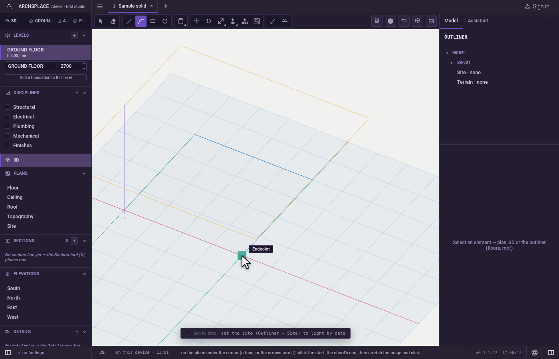The image size is (559, 359).
Task: Collapse the Levels section chevron
Action: click(84, 36)
